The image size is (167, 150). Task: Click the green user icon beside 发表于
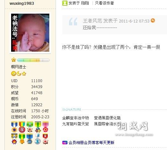pos(65,3)
